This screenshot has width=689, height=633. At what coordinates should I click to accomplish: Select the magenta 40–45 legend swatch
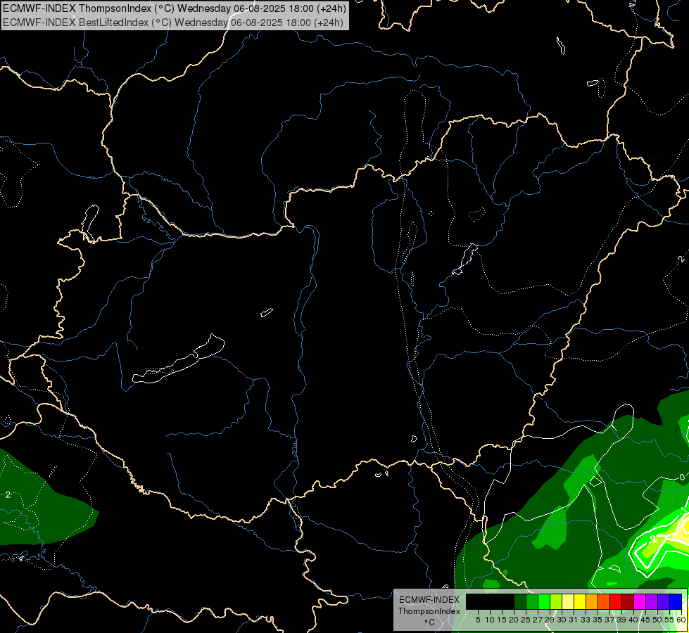640,601
